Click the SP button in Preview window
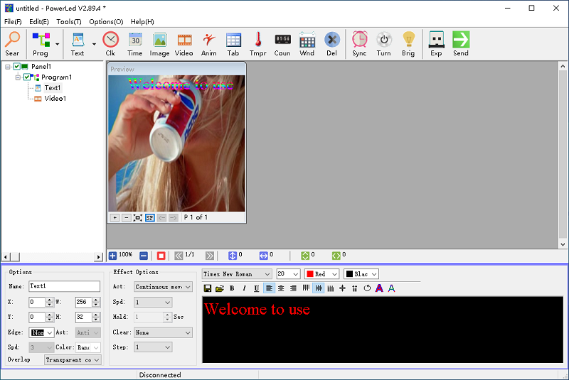 click(x=149, y=217)
